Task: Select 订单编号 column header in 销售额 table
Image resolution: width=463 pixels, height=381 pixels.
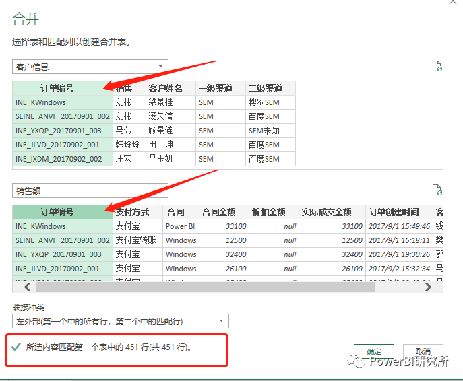Action: tap(63, 212)
